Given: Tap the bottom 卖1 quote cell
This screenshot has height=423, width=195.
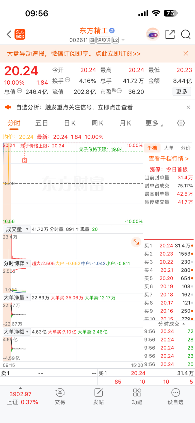Looking at the screenshot, I should coord(49,373).
